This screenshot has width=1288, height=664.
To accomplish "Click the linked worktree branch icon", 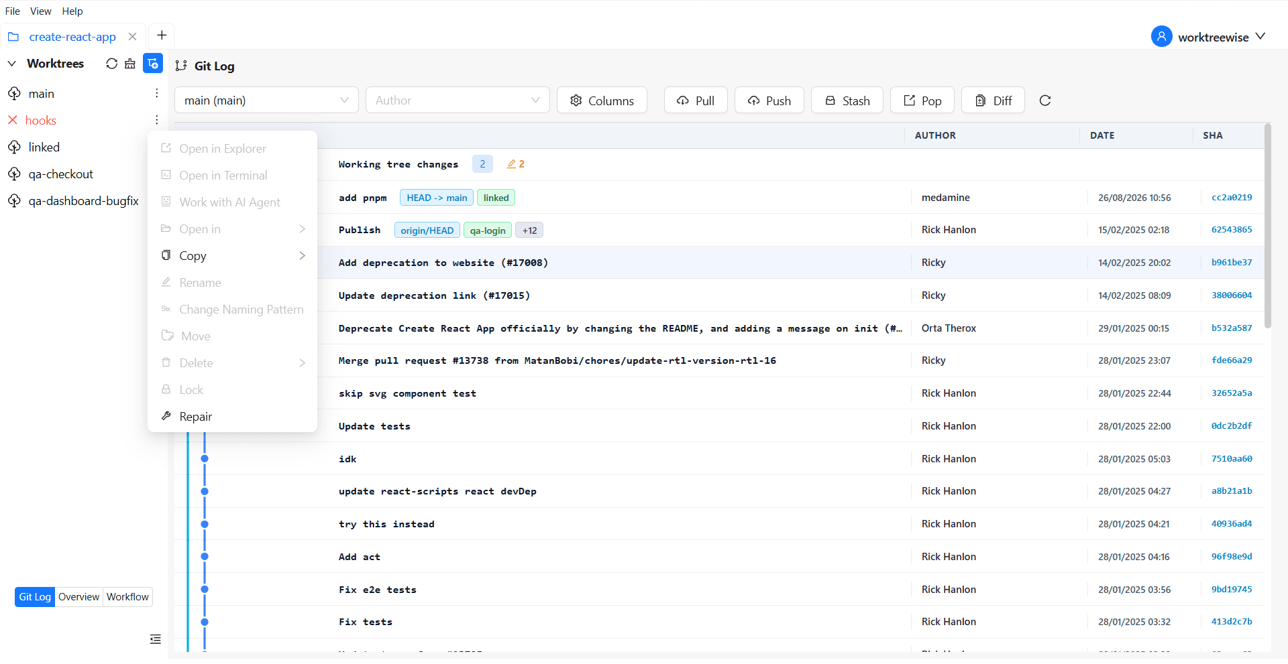I will tap(14, 147).
